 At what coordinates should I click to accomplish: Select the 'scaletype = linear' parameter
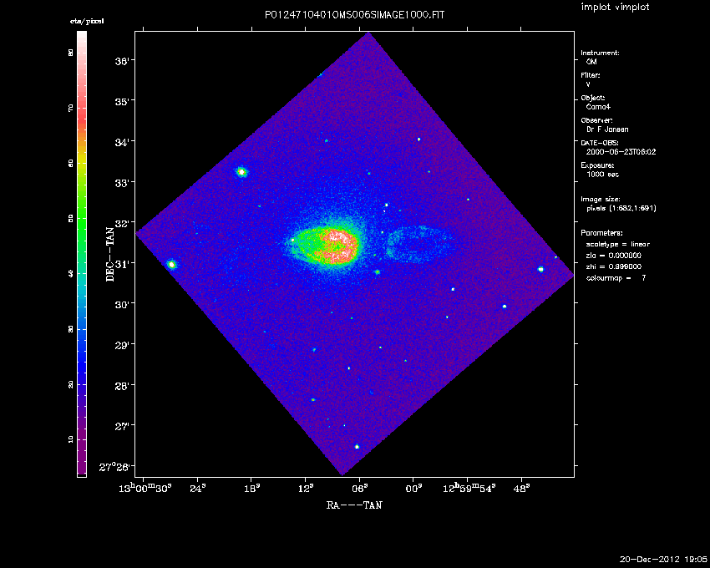click(x=618, y=244)
